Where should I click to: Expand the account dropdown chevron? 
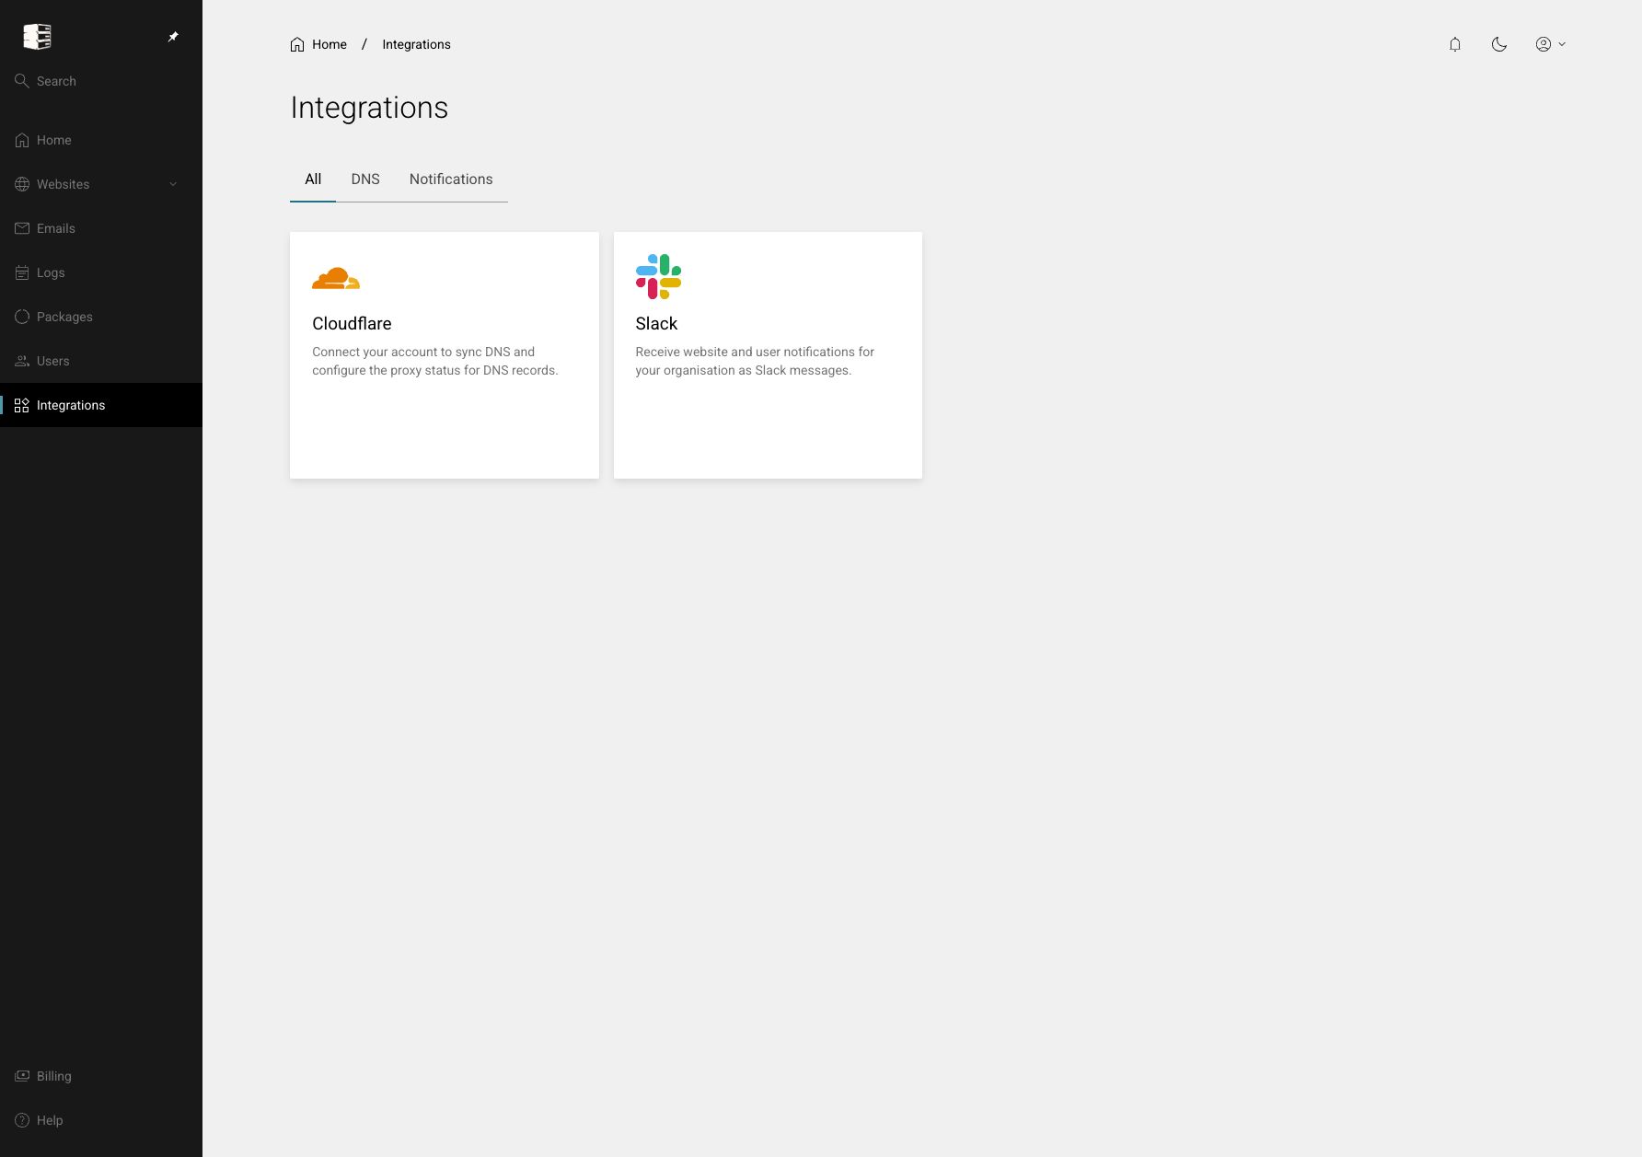[1562, 44]
